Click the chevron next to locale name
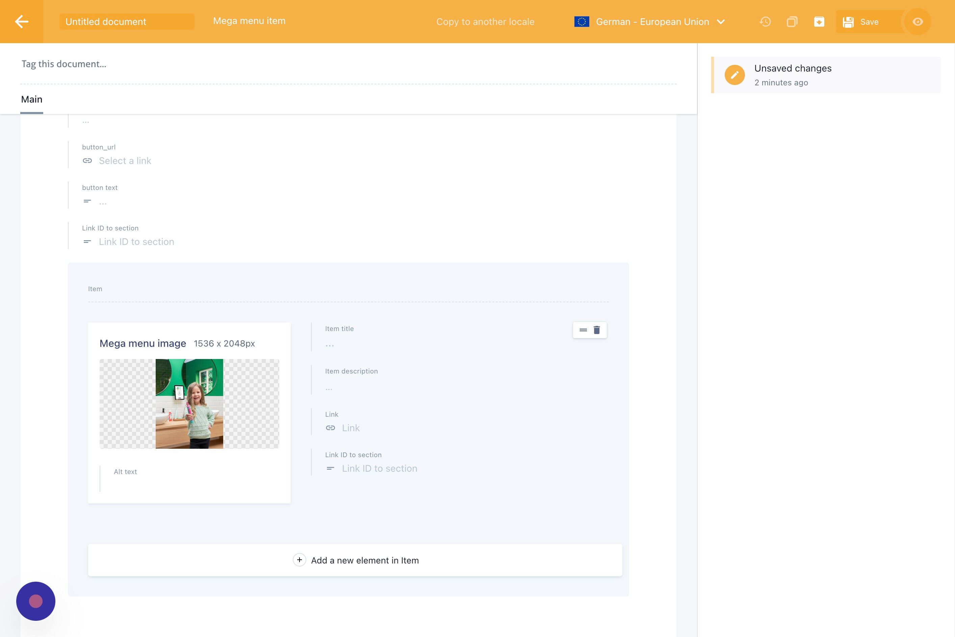Image resolution: width=955 pixels, height=637 pixels. [x=720, y=22]
